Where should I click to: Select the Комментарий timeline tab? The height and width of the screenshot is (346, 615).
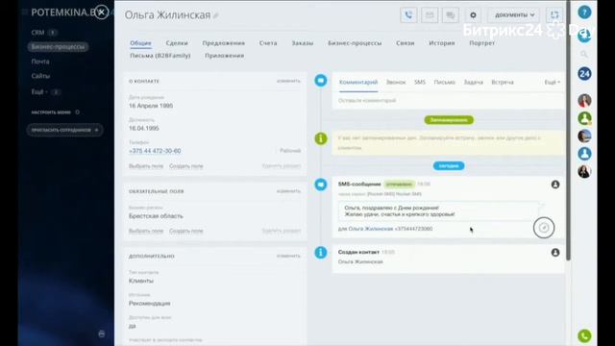(x=358, y=83)
